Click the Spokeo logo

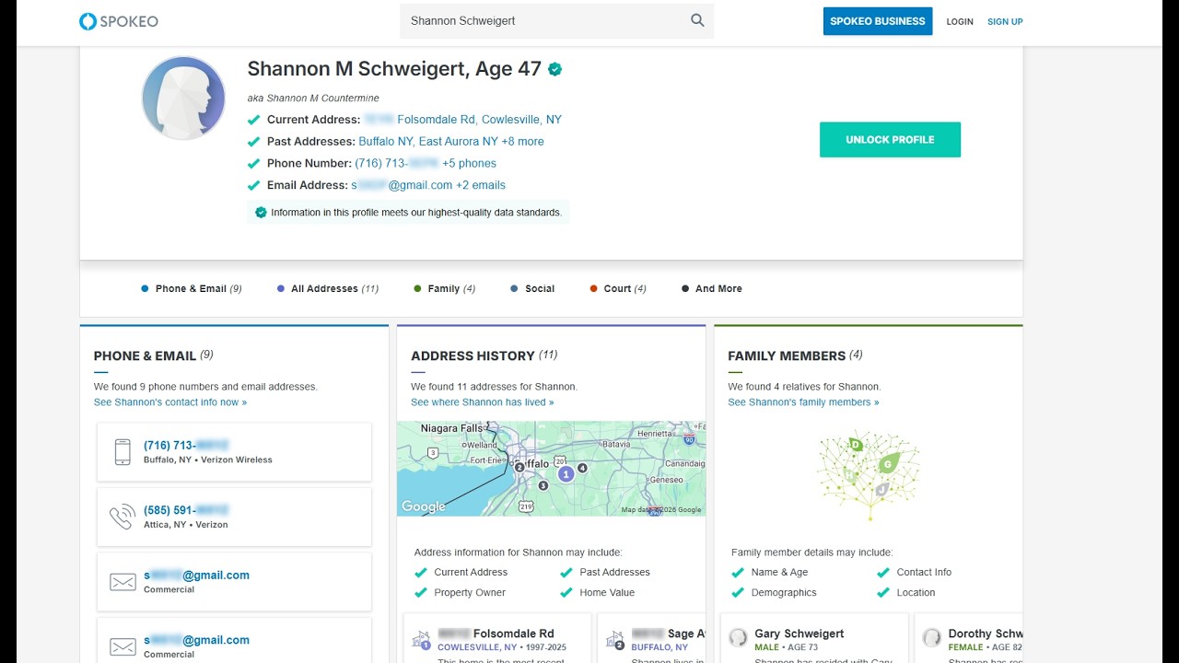pos(118,21)
